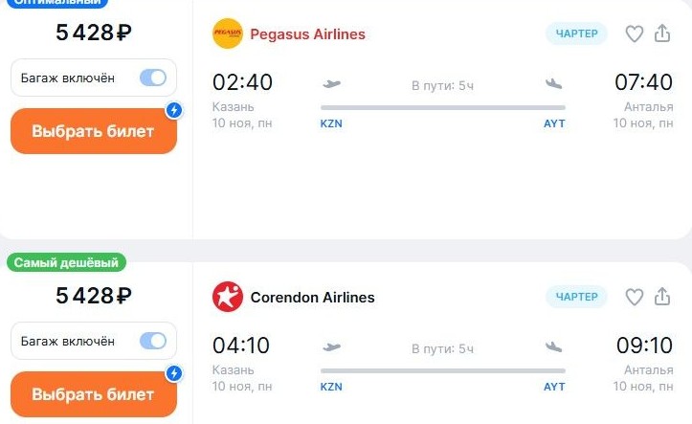The image size is (692, 424).
Task: Click the heart icon on Pegasus Airlines flight
Action: 634,34
